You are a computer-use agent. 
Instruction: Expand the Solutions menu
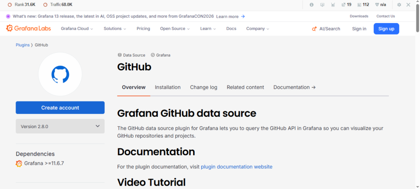pos(115,29)
